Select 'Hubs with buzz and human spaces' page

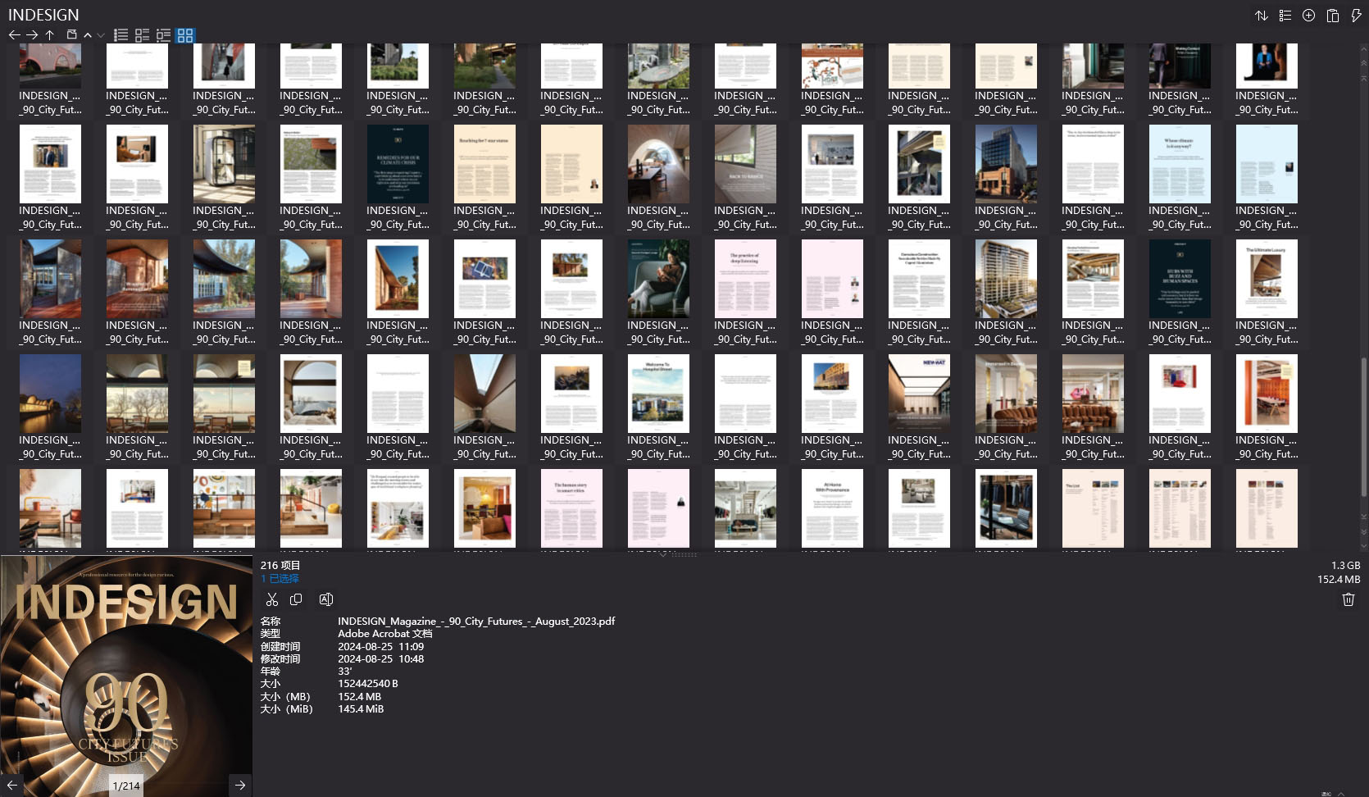coord(1180,279)
